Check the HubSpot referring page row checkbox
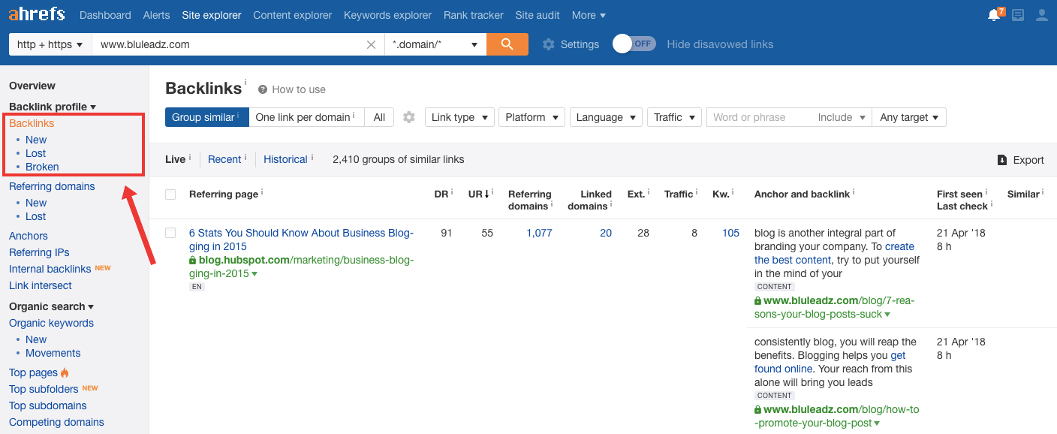 click(x=170, y=233)
